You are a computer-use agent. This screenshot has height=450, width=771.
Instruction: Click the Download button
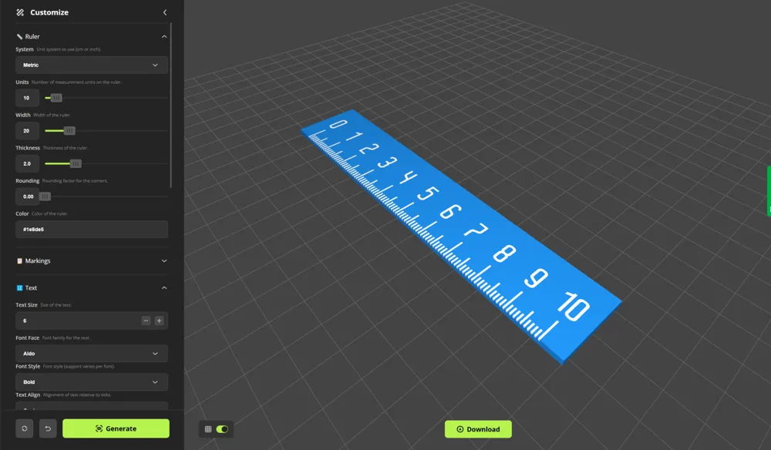tap(478, 428)
